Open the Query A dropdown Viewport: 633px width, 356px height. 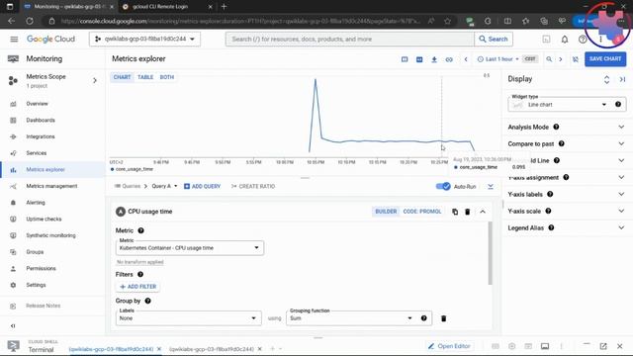pyautogui.click(x=164, y=186)
